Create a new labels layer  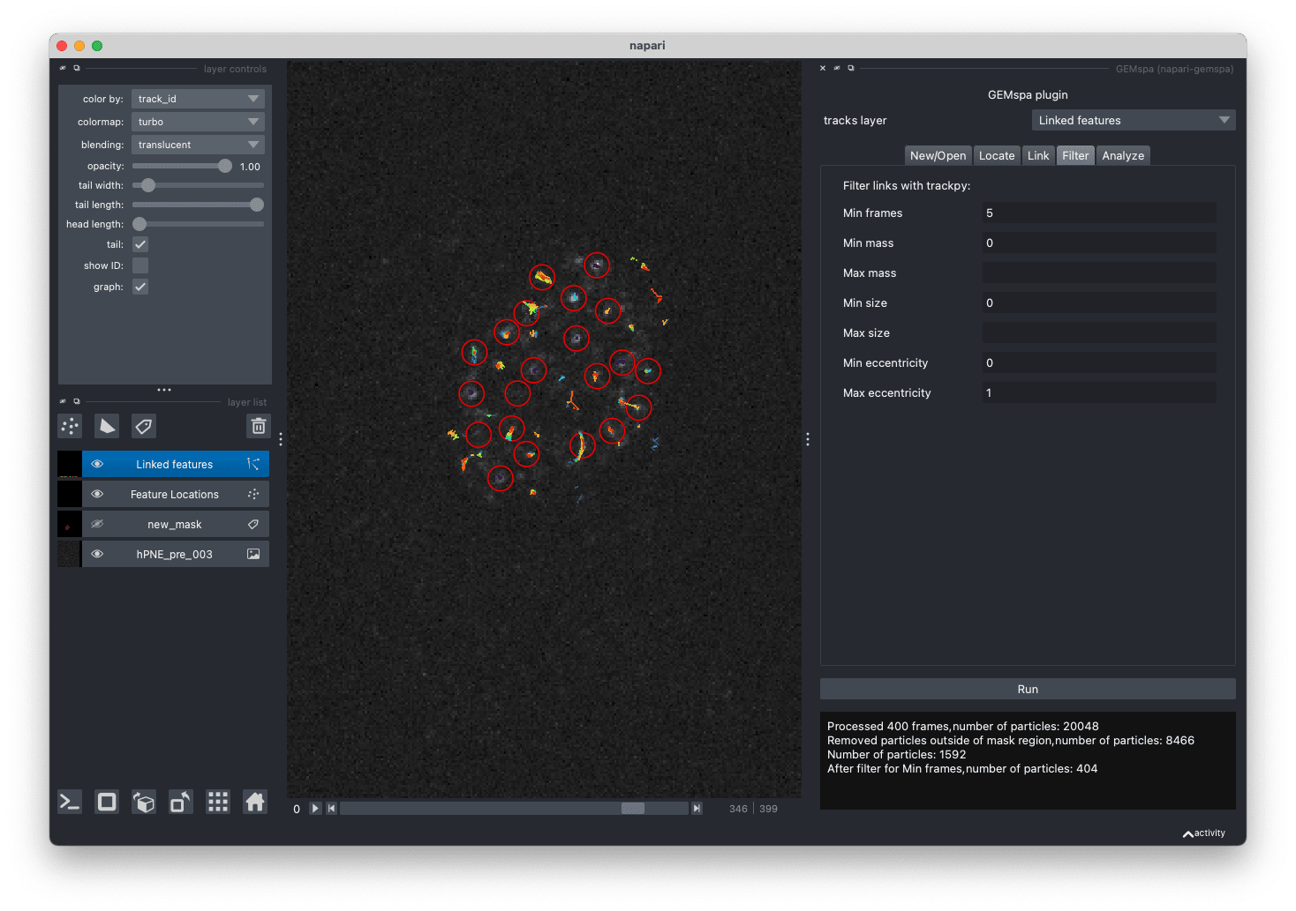pyautogui.click(x=144, y=427)
